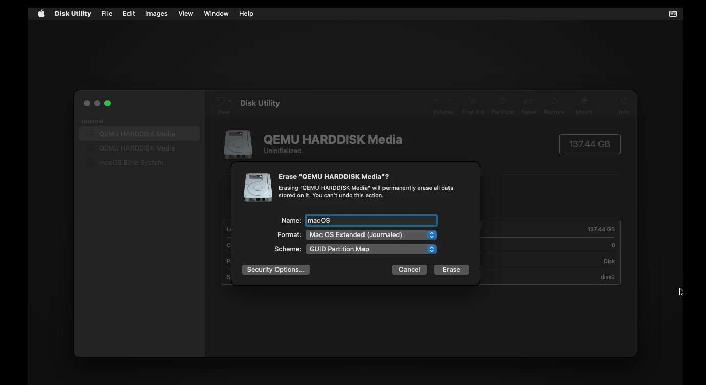This screenshot has width=706, height=385.
Task: Expand the View sidebar options chevron
Action: click(230, 101)
